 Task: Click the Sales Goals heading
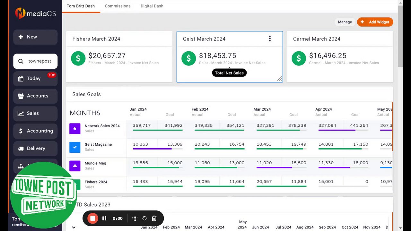click(86, 94)
